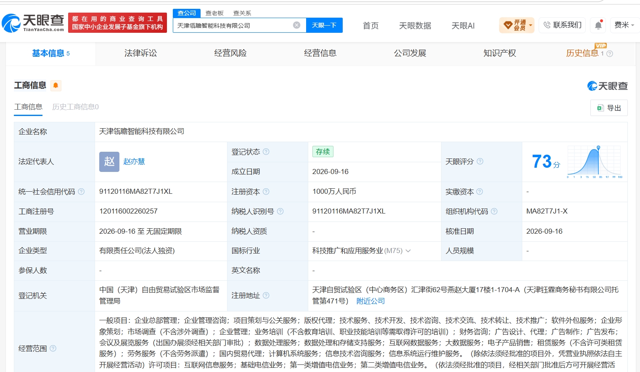Click the 赵 avatar of legal representative
640x372 pixels.
point(109,161)
